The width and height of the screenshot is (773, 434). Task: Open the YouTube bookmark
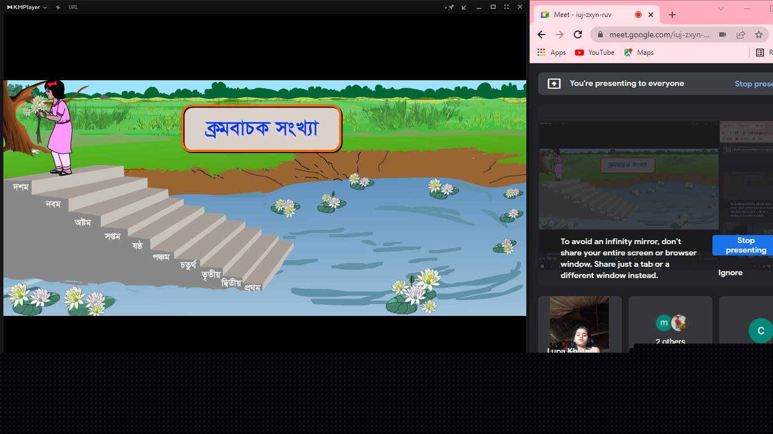[595, 53]
